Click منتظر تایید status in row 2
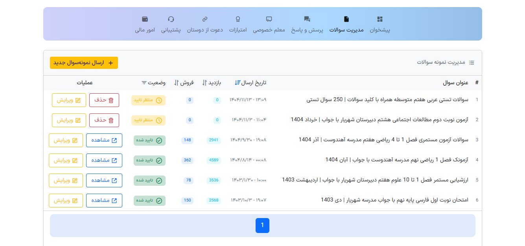Image resolution: width=525 pixels, height=246 pixels. coord(148,120)
